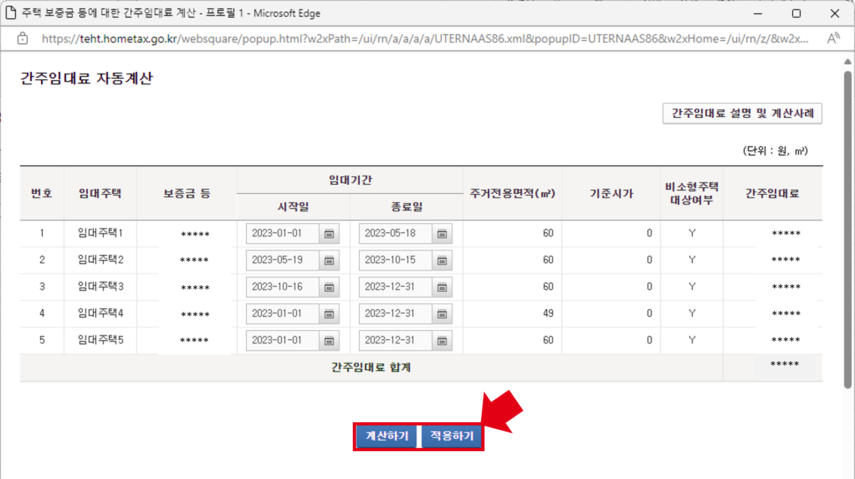Open calendar for 임대주택1 end date
The image size is (855, 479).
[442, 234]
